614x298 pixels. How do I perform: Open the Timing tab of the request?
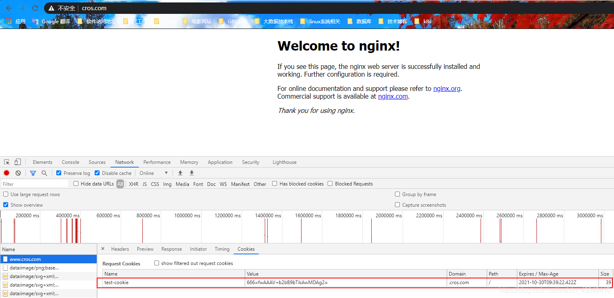tap(222, 249)
